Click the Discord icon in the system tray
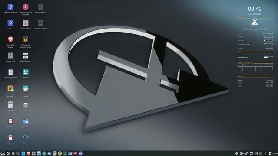The width and height of the screenshot is (278, 156). pyautogui.click(x=256, y=153)
